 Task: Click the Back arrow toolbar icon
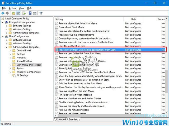pyautogui.click(x=3, y=13)
